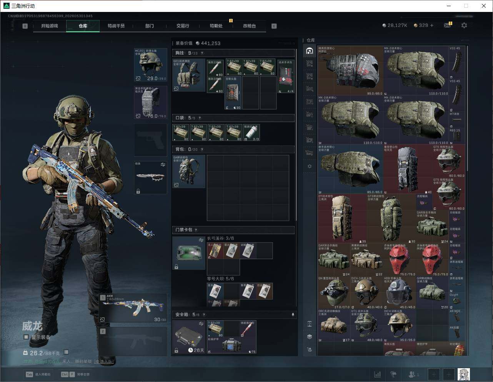Image resolution: width=493 pixels, height=382 pixels.
Task: Select the equipped armor vest slot 76.0
Action: tap(150, 102)
